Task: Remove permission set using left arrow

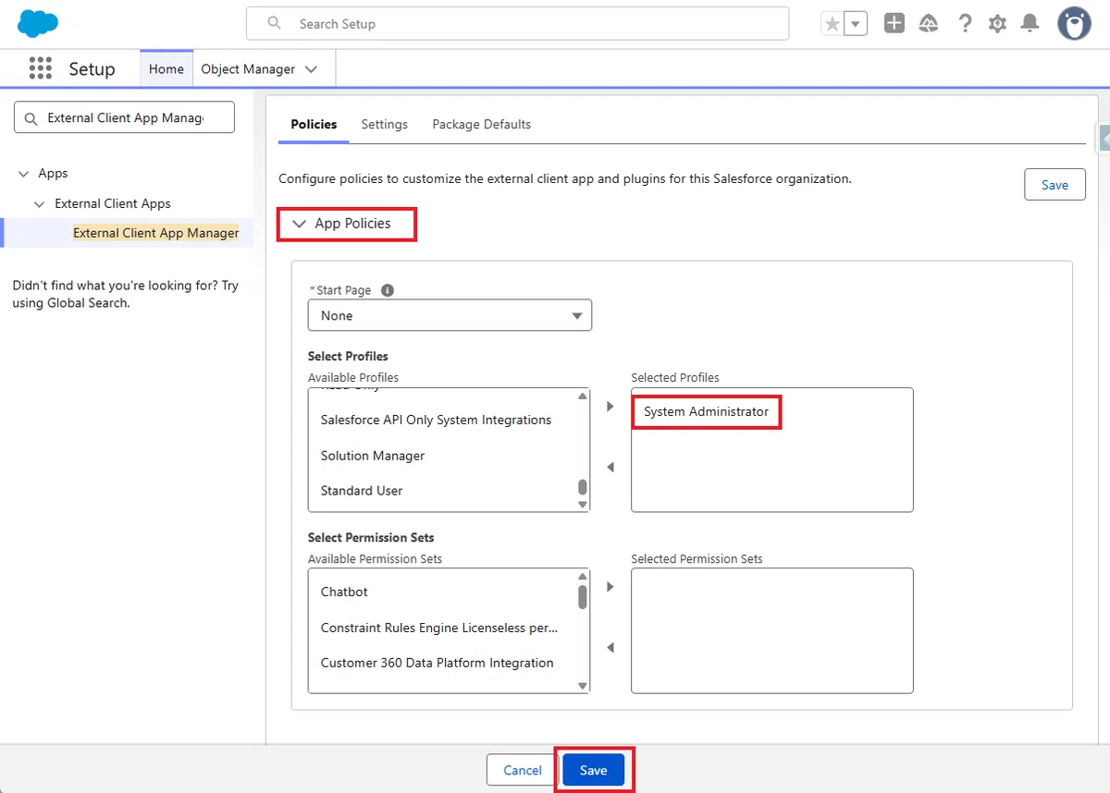Action: [610, 648]
